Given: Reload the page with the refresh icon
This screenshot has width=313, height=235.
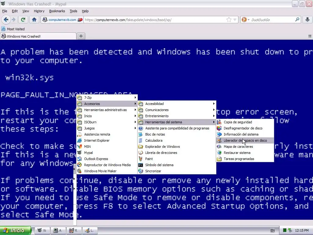Looking at the screenshot, I should click(23, 20).
